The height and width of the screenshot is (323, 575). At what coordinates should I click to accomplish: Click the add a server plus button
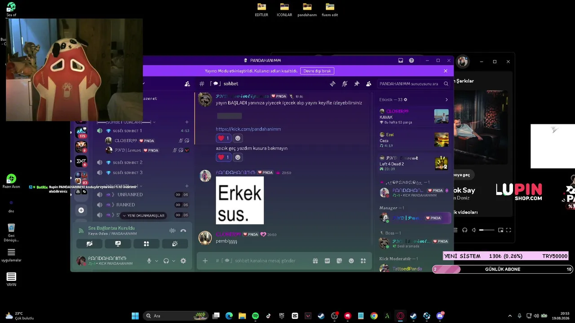(x=81, y=210)
